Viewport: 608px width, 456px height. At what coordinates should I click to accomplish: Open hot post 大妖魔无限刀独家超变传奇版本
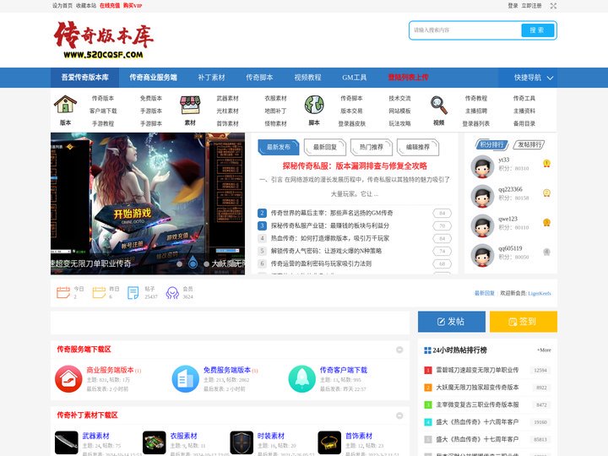[x=477, y=388]
